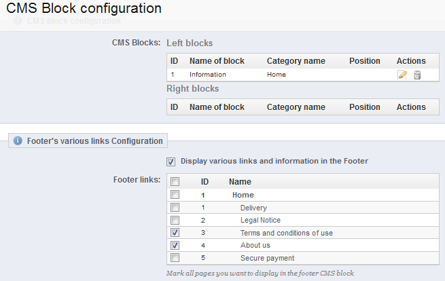Click the Position header in Left blocks table
Screen dimensions: 445x281
coord(365,61)
